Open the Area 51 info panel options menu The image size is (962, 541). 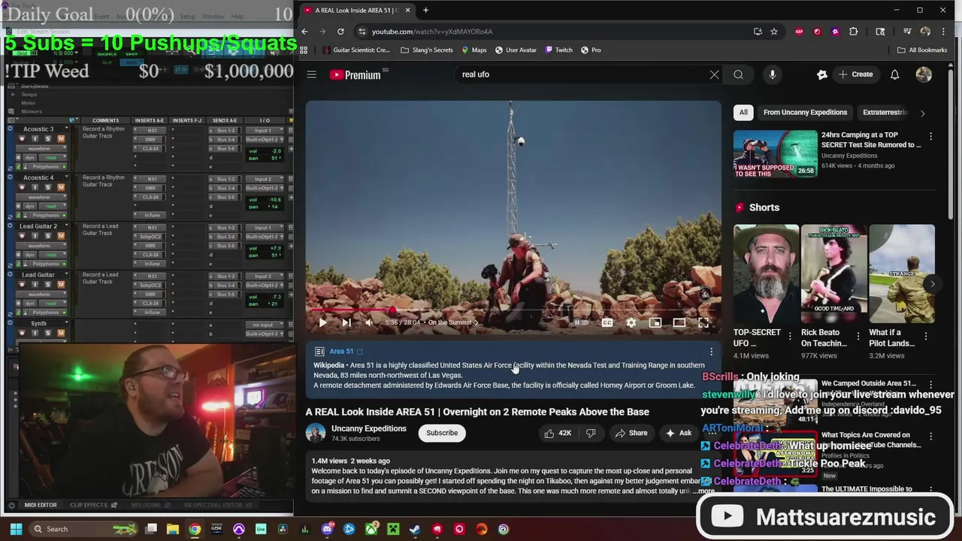(711, 351)
